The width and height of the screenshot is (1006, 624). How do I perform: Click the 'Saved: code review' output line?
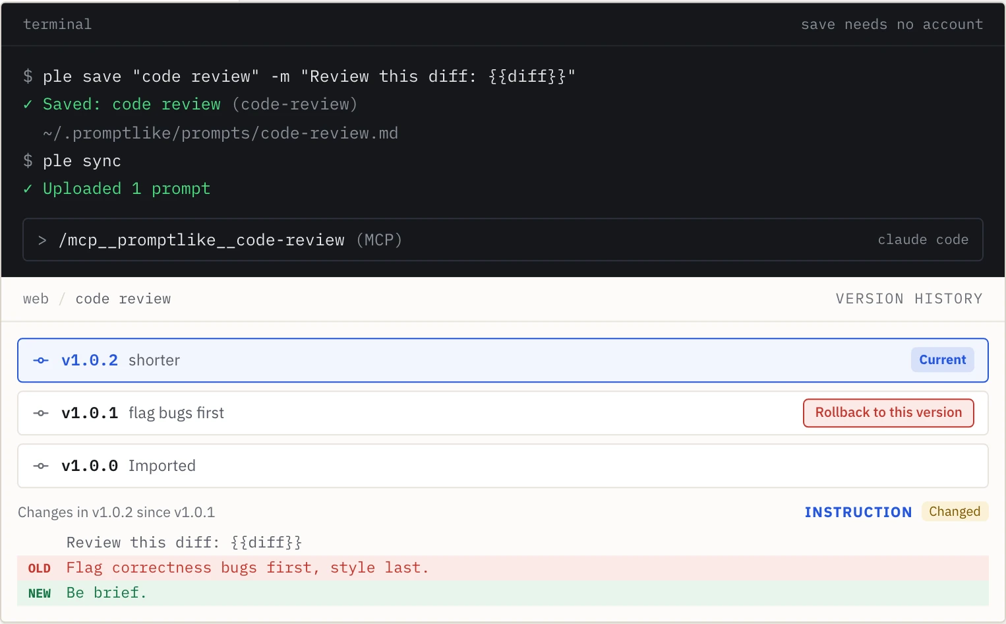[x=191, y=104]
